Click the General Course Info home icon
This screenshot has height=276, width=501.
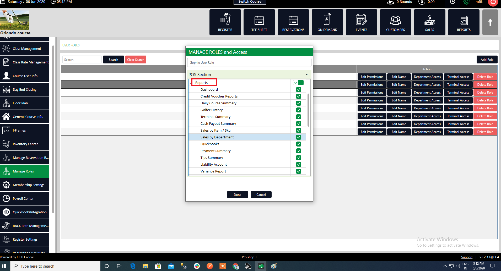[x=6, y=117]
